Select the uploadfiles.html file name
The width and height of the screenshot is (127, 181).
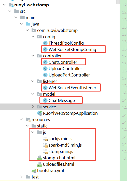tap(59, 164)
